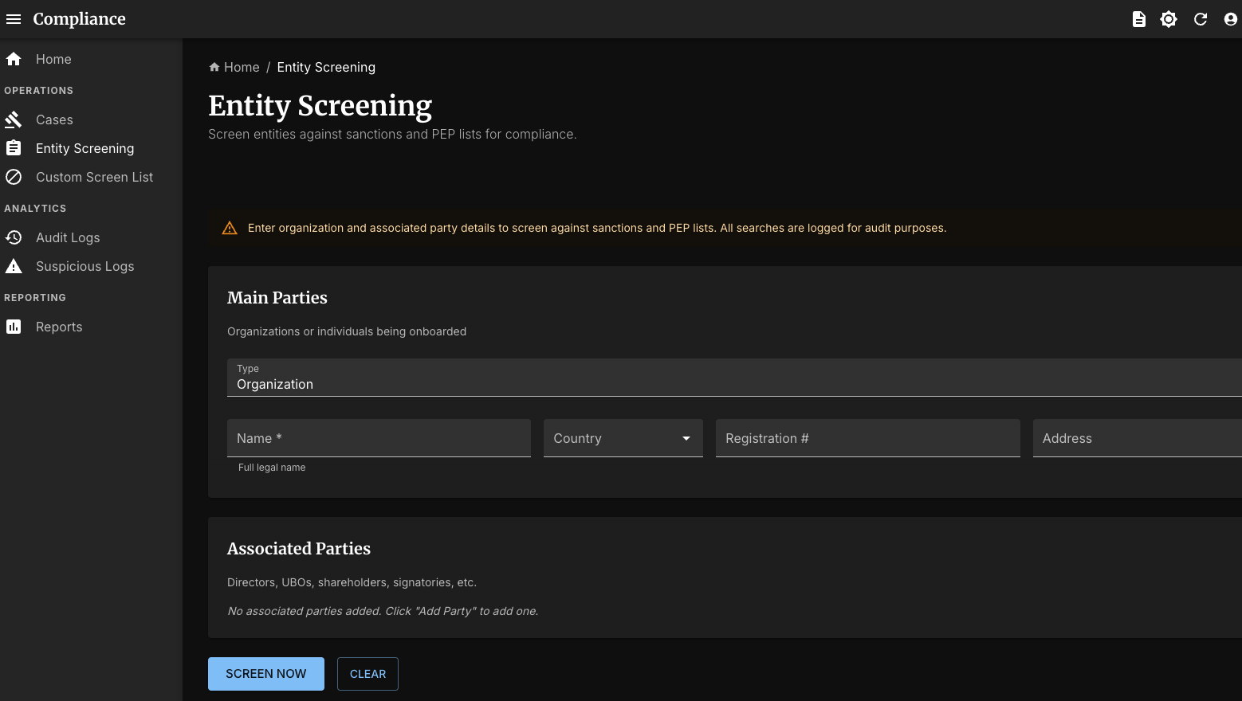Click 'No associated parties added' message
This screenshot has width=1242, height=701.
[383, 611]
